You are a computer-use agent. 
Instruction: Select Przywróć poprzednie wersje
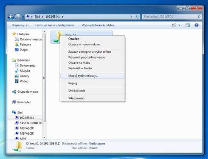92,57
